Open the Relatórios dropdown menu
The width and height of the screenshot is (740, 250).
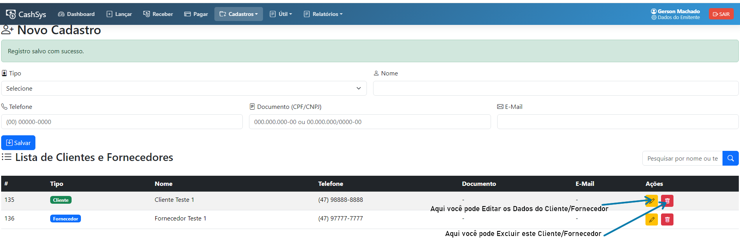[x=323, y=14]
